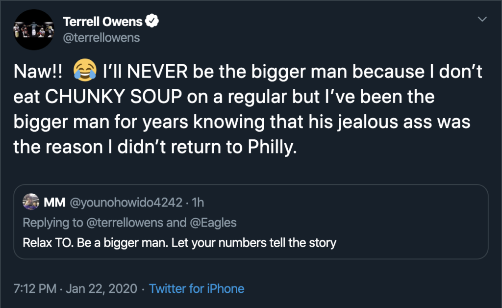502x308 pixels.
Task: Click the "Naw!!" text starting the tweet
Action: pos(38,72)
